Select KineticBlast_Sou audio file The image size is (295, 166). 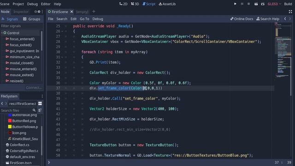click(23, 139)
